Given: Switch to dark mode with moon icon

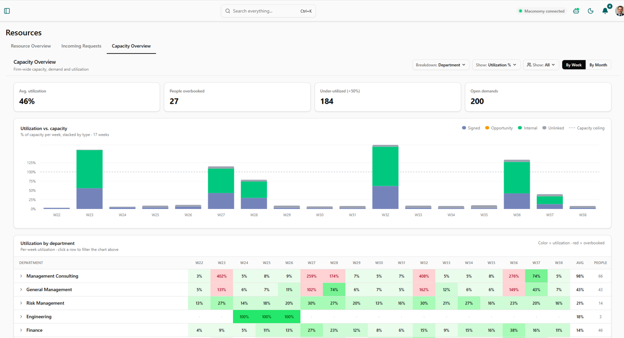Looking at the screenshot, I should coord(590,11).
